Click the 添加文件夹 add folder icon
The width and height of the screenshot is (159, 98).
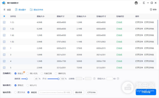pos(31,10)
